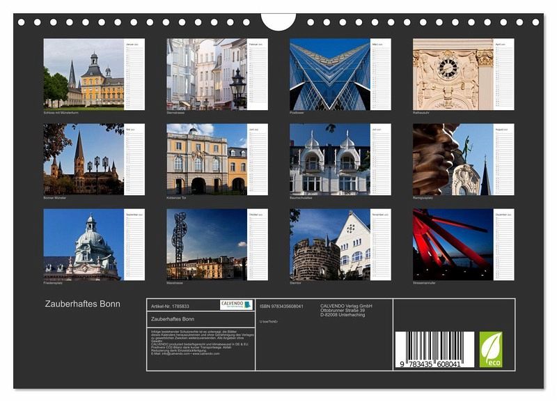Open the Maxstrasse tower sculpture photo
Screen dimensions: 557x402
(207, 244)
